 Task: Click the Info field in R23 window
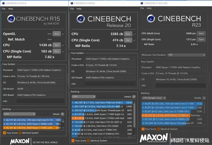point(181,86)
